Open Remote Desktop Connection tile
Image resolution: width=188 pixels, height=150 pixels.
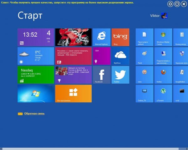(163, 56)
